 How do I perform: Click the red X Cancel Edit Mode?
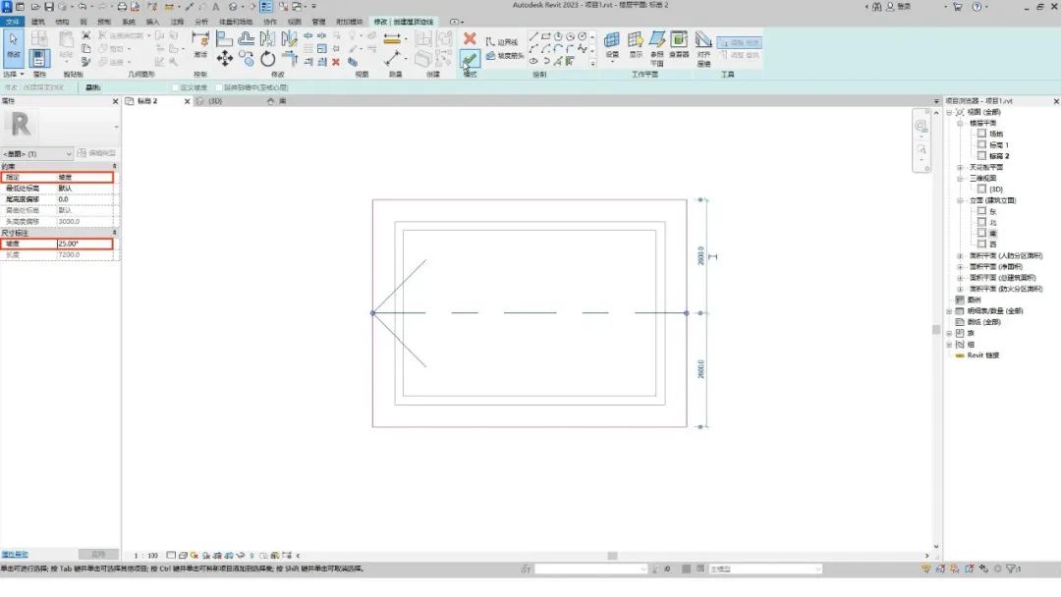(x=470, y=39)
